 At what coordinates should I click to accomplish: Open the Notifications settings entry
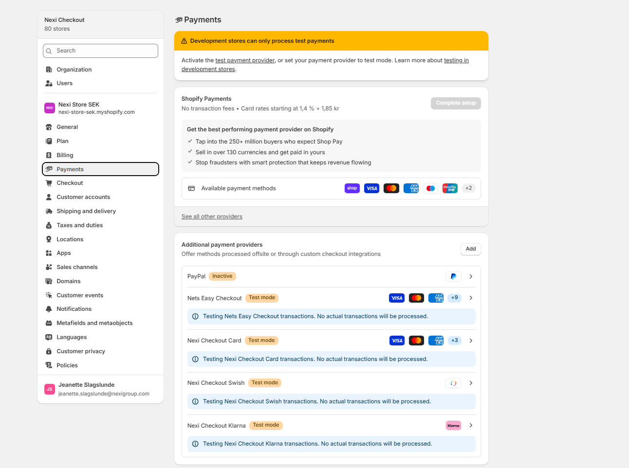click(100, 309)
